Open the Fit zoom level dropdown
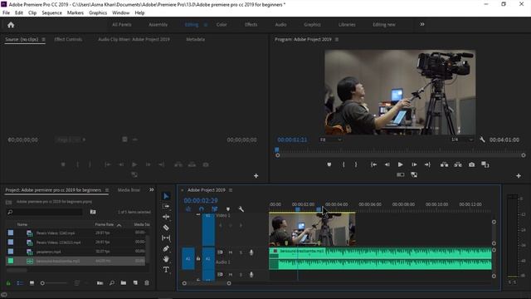Image resolution: width=531 pixels, height=299 pixels. 330,140
